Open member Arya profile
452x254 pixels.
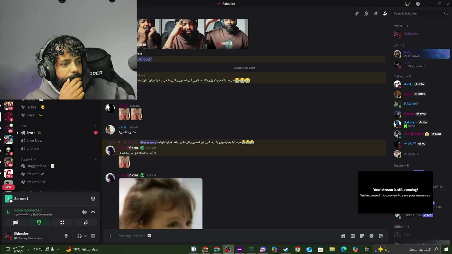pos(421,94)
